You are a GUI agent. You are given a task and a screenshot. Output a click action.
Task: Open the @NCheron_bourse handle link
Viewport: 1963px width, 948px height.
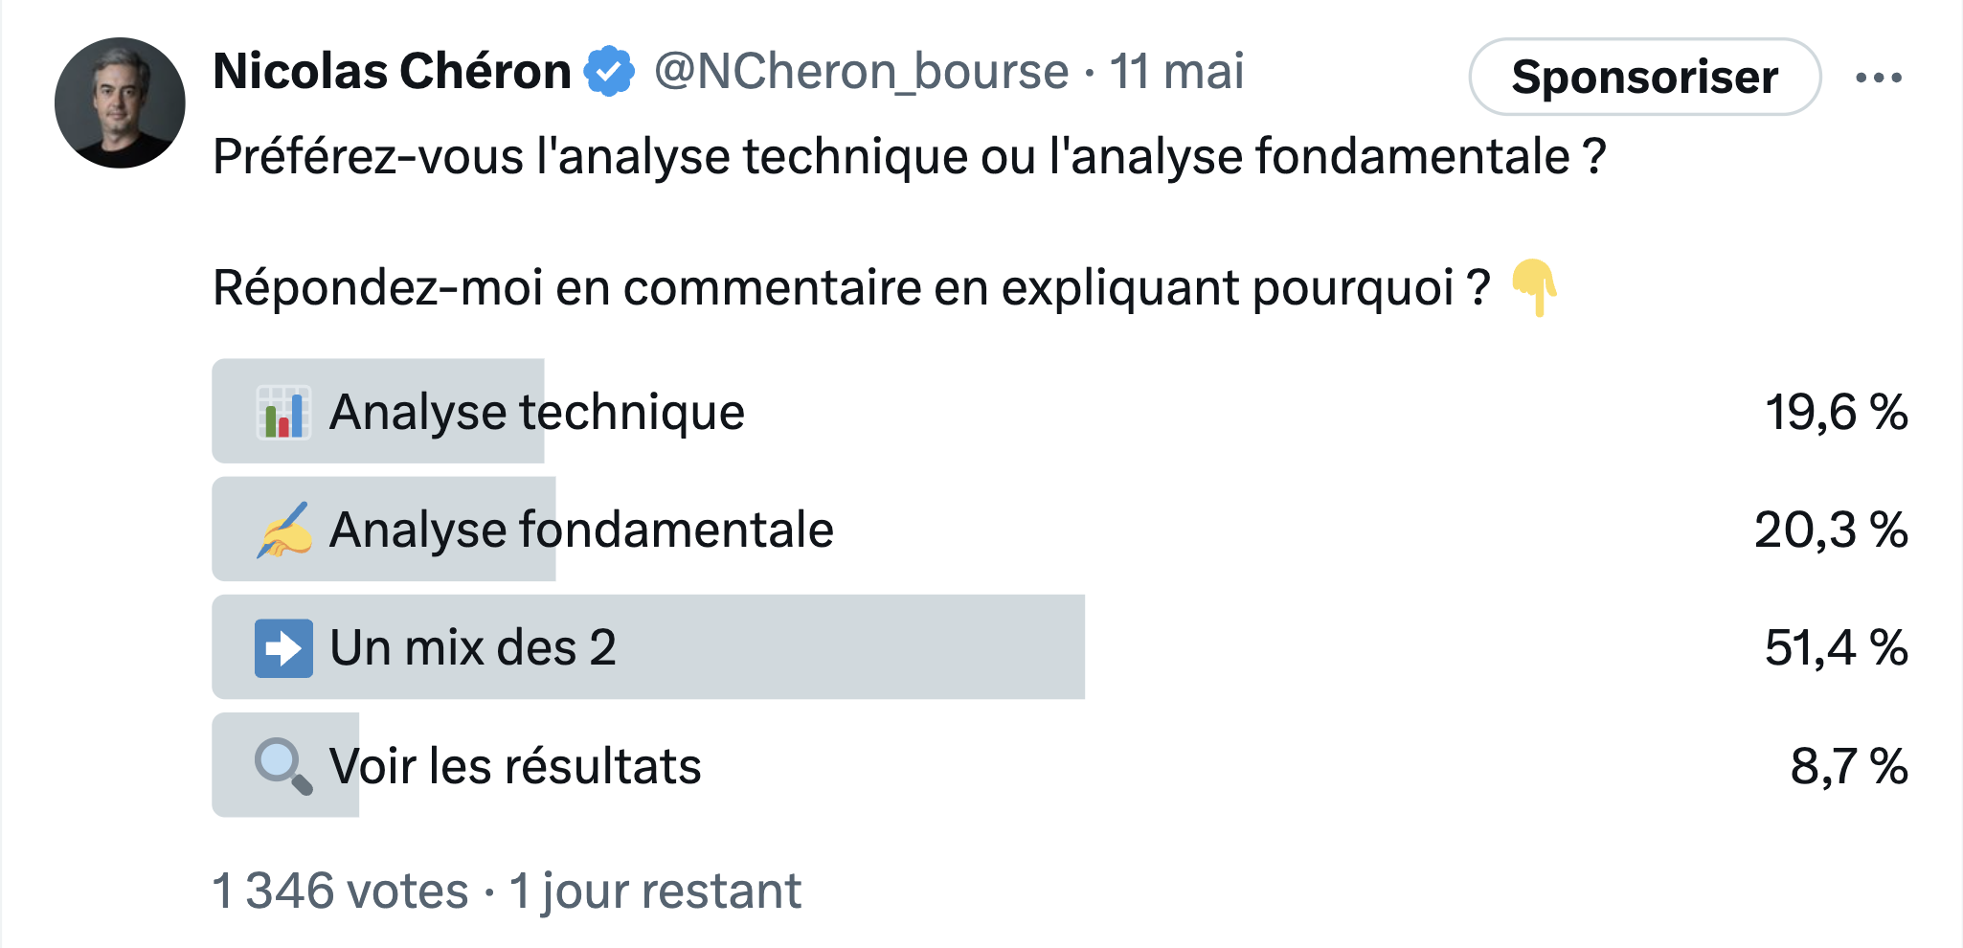point(862,72)
